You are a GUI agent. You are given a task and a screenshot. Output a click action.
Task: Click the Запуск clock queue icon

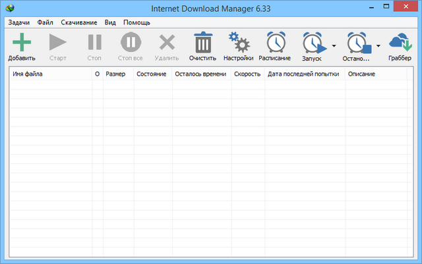tap(312, 44)
